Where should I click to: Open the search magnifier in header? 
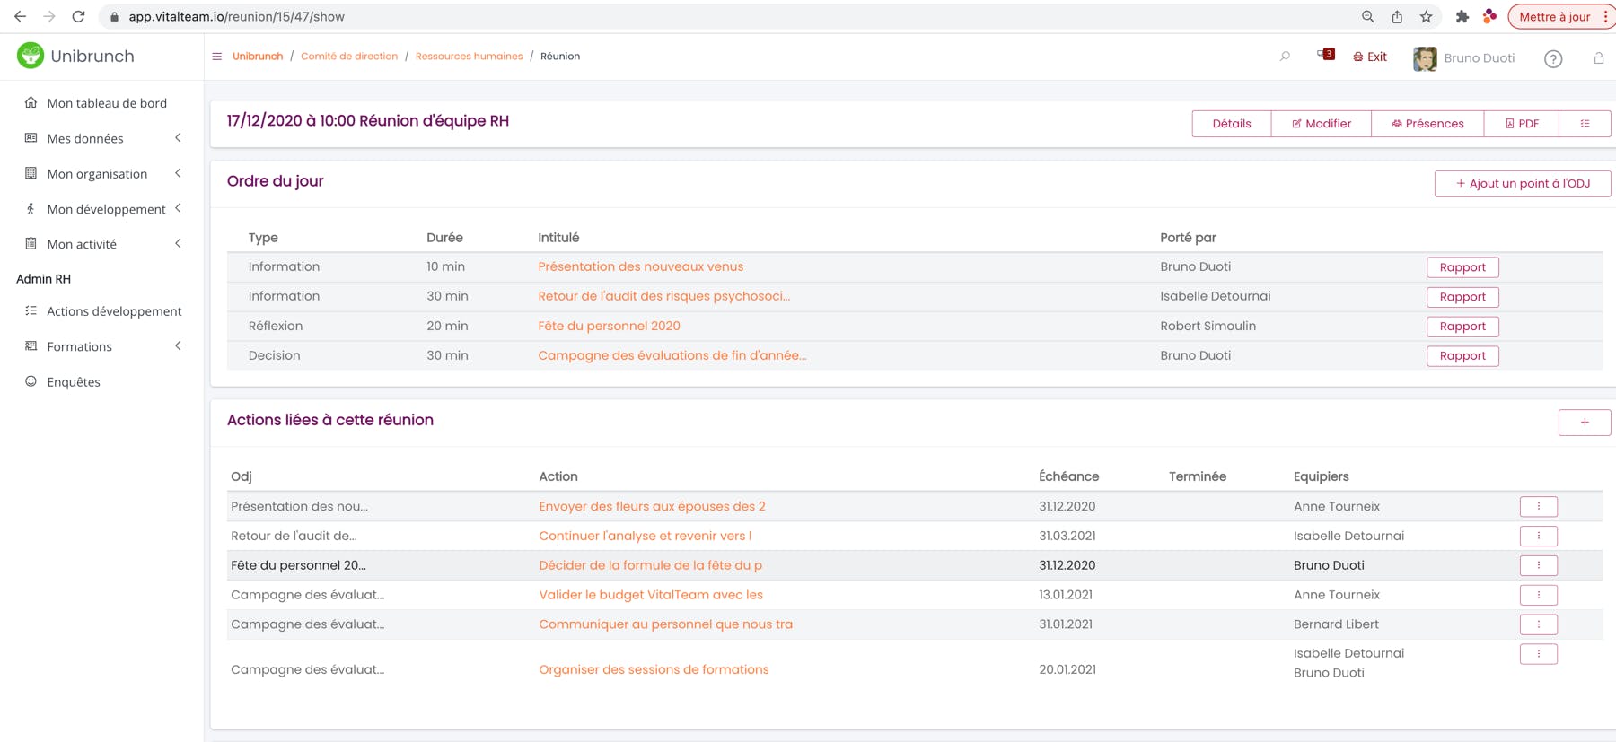pyautogui.click(x=1285, y=57)
